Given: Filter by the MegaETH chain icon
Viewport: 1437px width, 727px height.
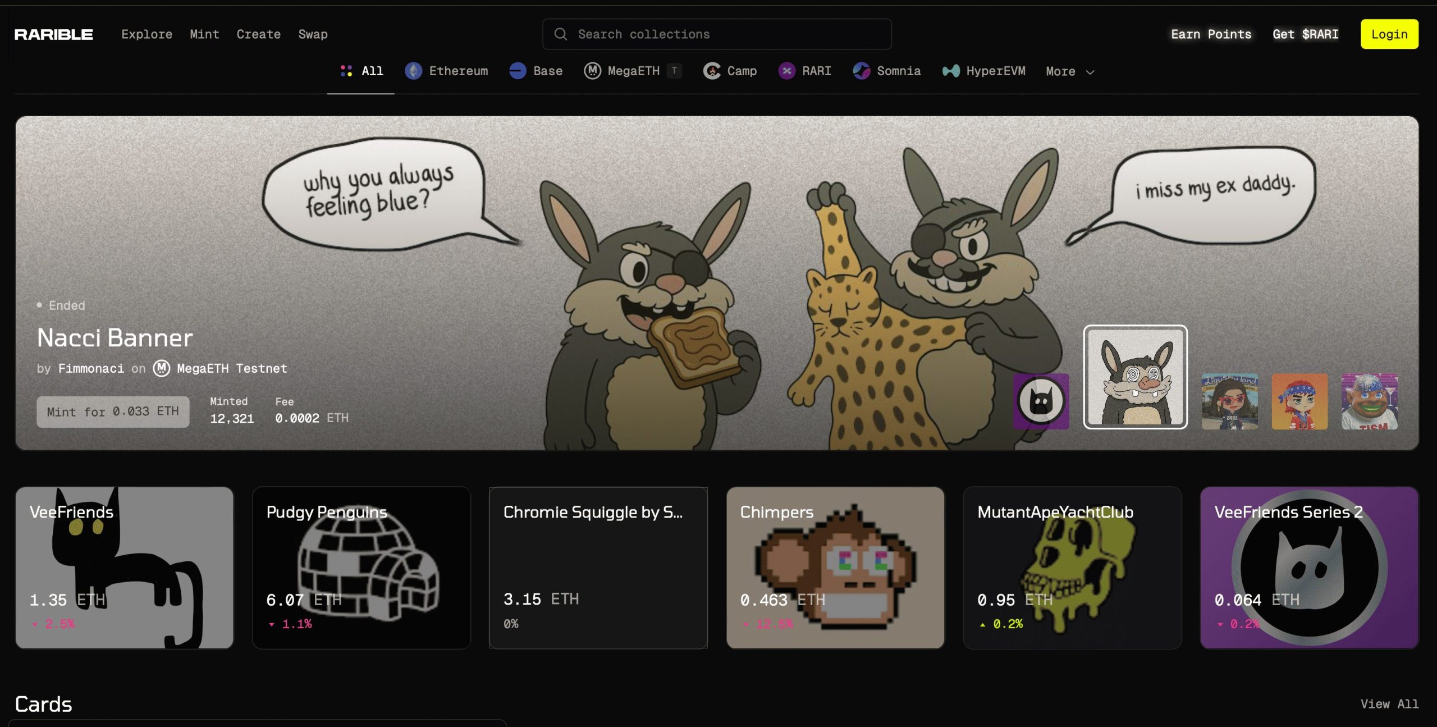Looking at the screenshot, I should tap(592, 71).
